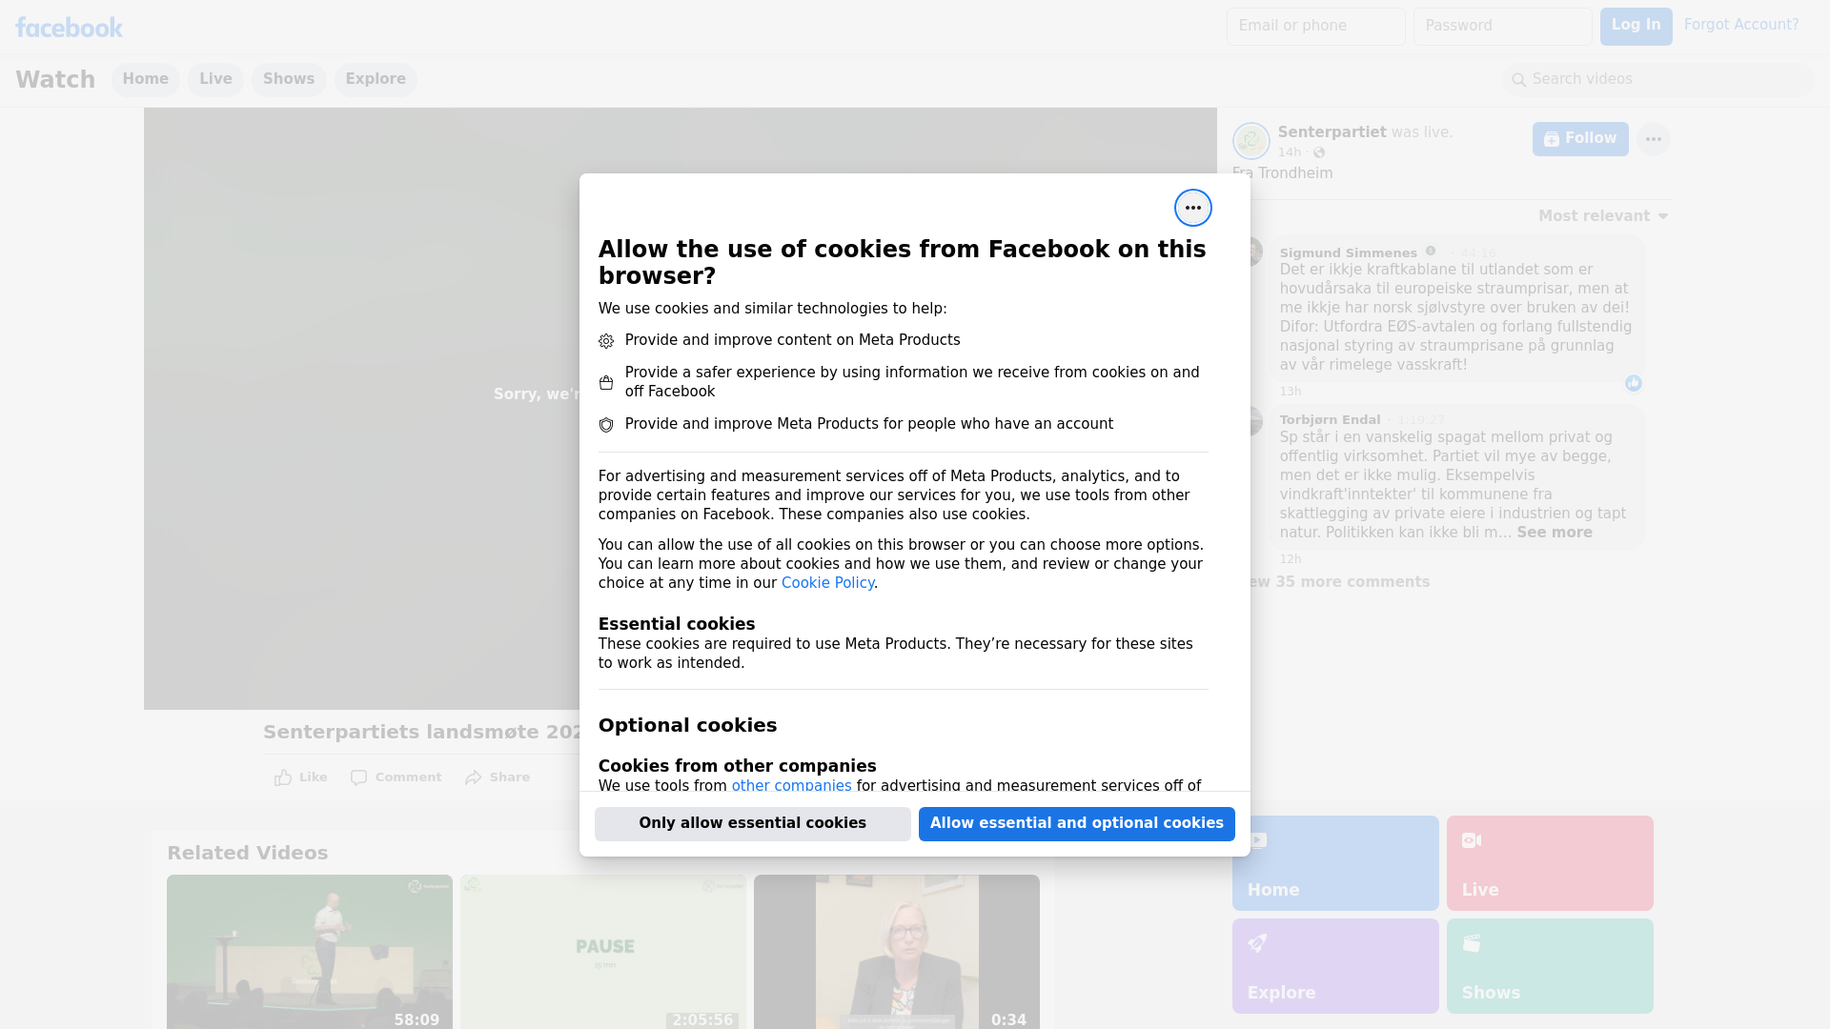Viewport: 1830px width, 1029px height.
Task: Follow the Senterpartiet page
Action: 1580,139
